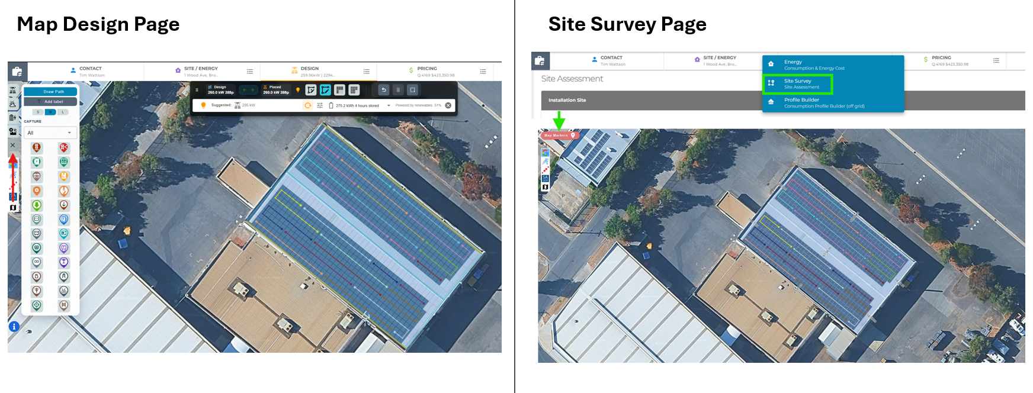Click the undo icon in design toolbar
1033x393 pixels.
[384, 90]
